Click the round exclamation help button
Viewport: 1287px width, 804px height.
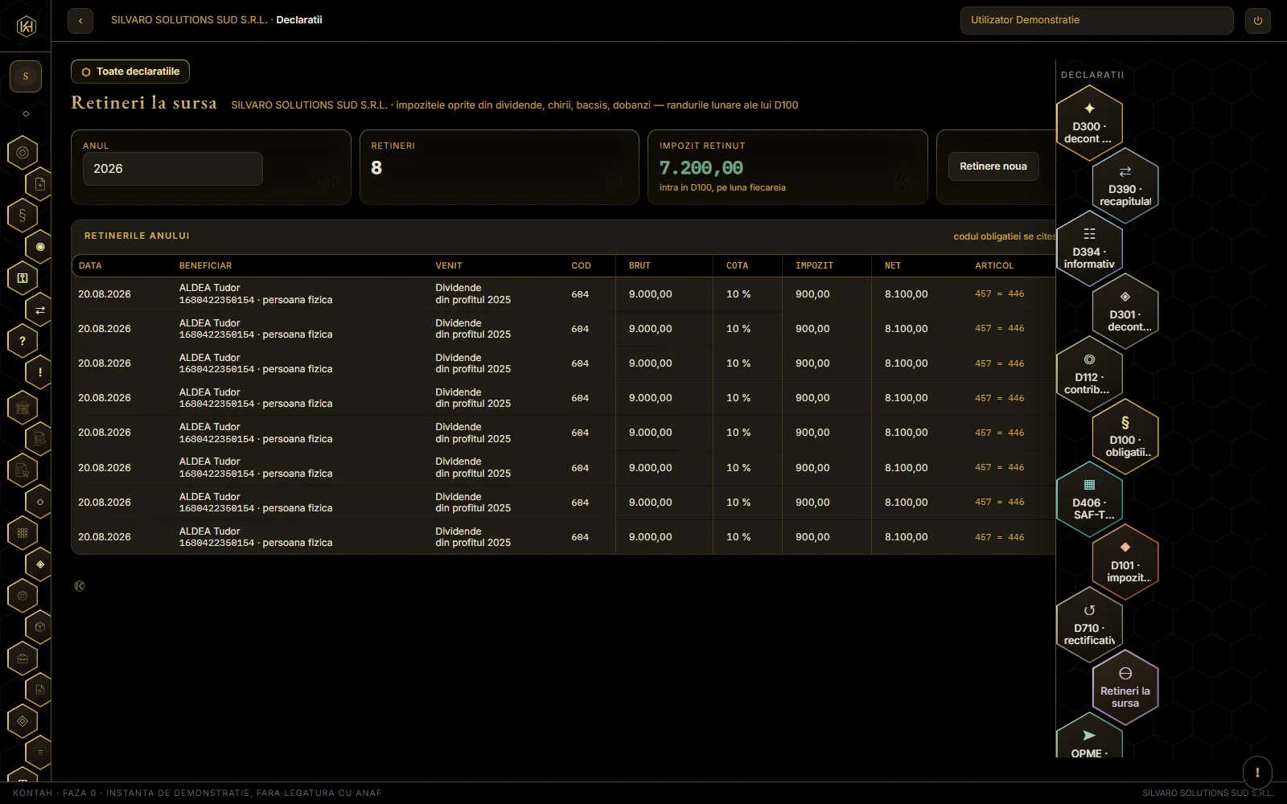coord(1257,773)
